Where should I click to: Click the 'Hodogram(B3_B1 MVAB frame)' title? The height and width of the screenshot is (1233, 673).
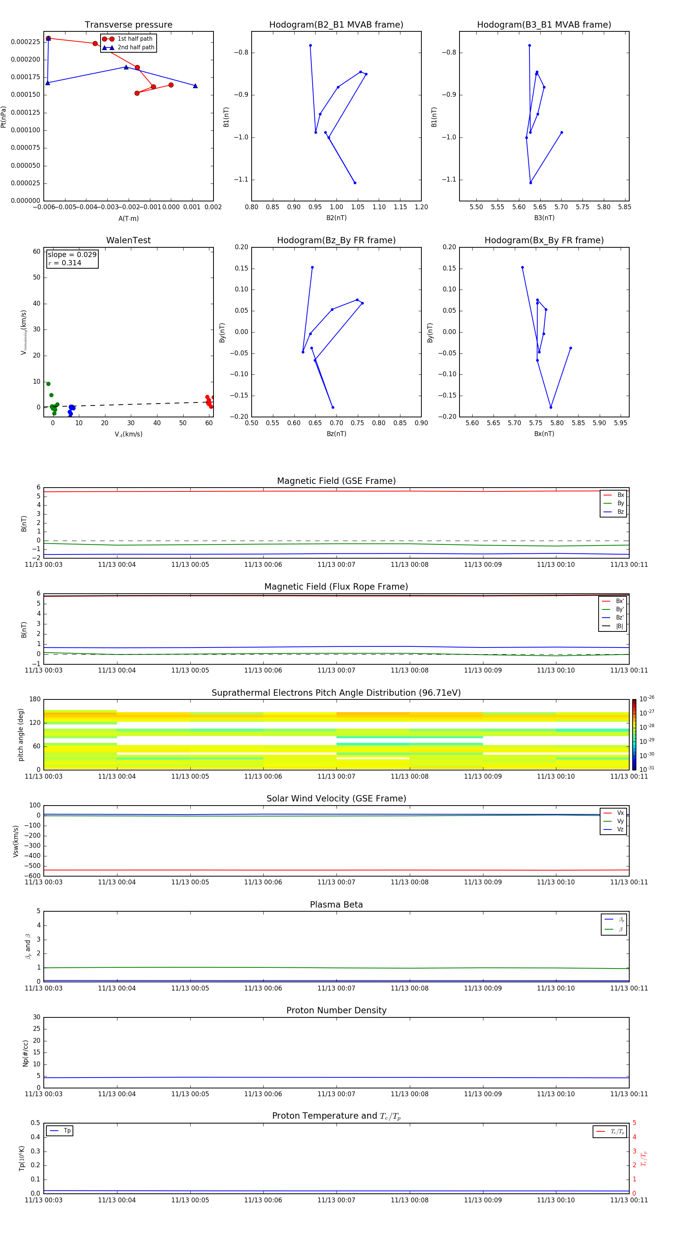pyautogui.click(x=544, y=24)
